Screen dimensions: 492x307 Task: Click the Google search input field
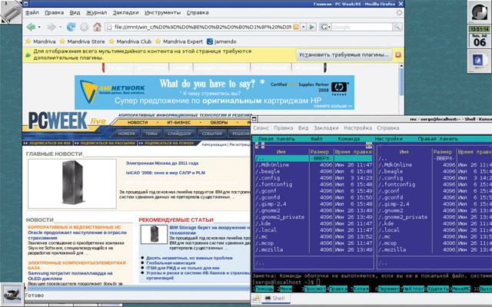click(x=362, y=28)
